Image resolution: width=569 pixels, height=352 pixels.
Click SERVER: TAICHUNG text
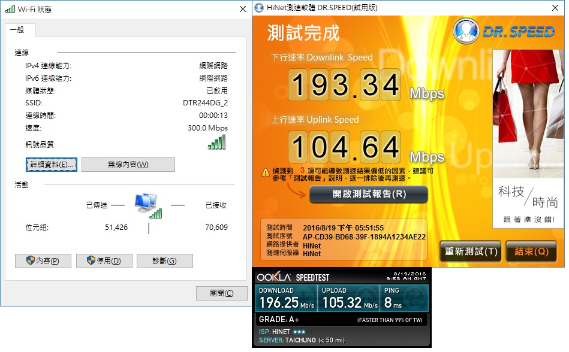click(302, 340)
